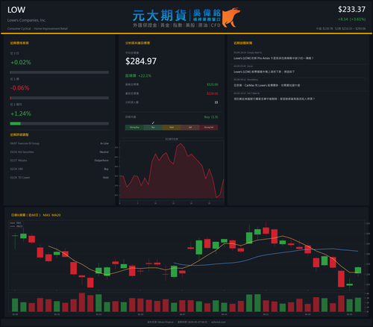
Task: Click the market cap and 52-week range line
Action: click(341, 28)
